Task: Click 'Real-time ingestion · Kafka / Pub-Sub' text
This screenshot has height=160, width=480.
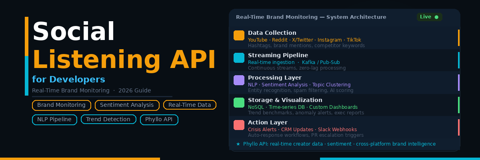Action: 294,62
